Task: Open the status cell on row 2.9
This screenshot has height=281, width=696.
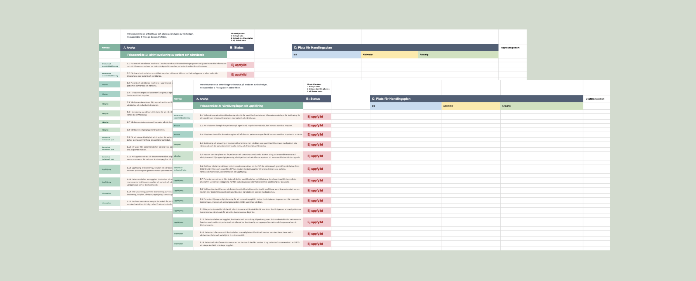Action: tap(317, 201)
